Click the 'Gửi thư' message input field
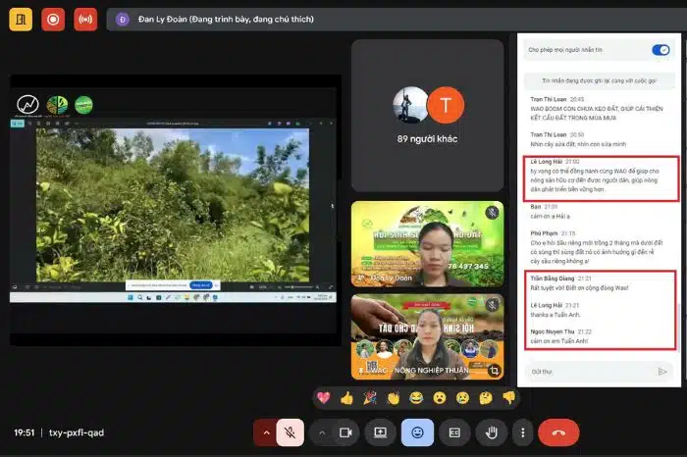The height and width of the screenshot is (457, 687). tap(589, 372)
